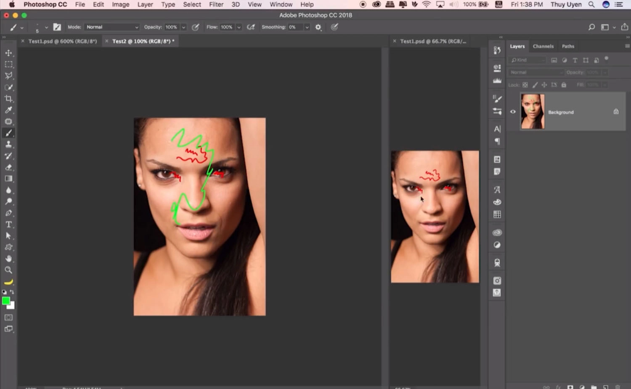Toggle Background layer visibility eye
The width and height of the screenshot is (631, 389).
pyautogui.click(x=513, y=112)
